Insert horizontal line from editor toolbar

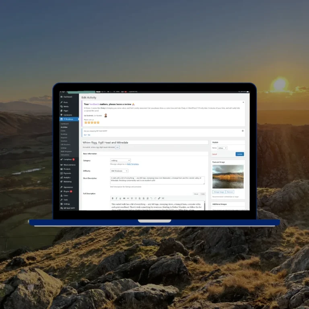[128, 198]
